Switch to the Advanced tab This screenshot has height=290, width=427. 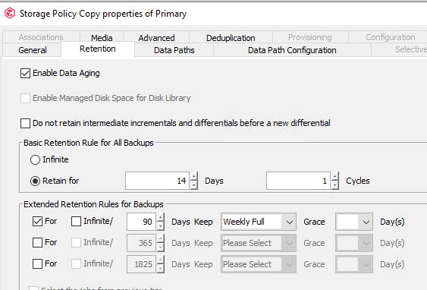156,38
